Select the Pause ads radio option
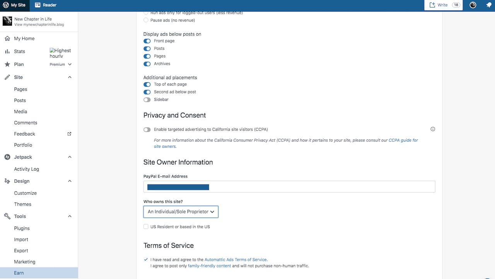The height and width of the screenshot is (279, 495). [146, 20]
